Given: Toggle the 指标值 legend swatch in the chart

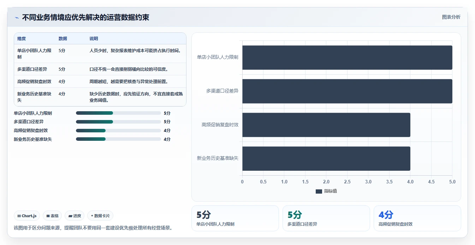Looking at the screenshot, I should (x=319, y=191).
